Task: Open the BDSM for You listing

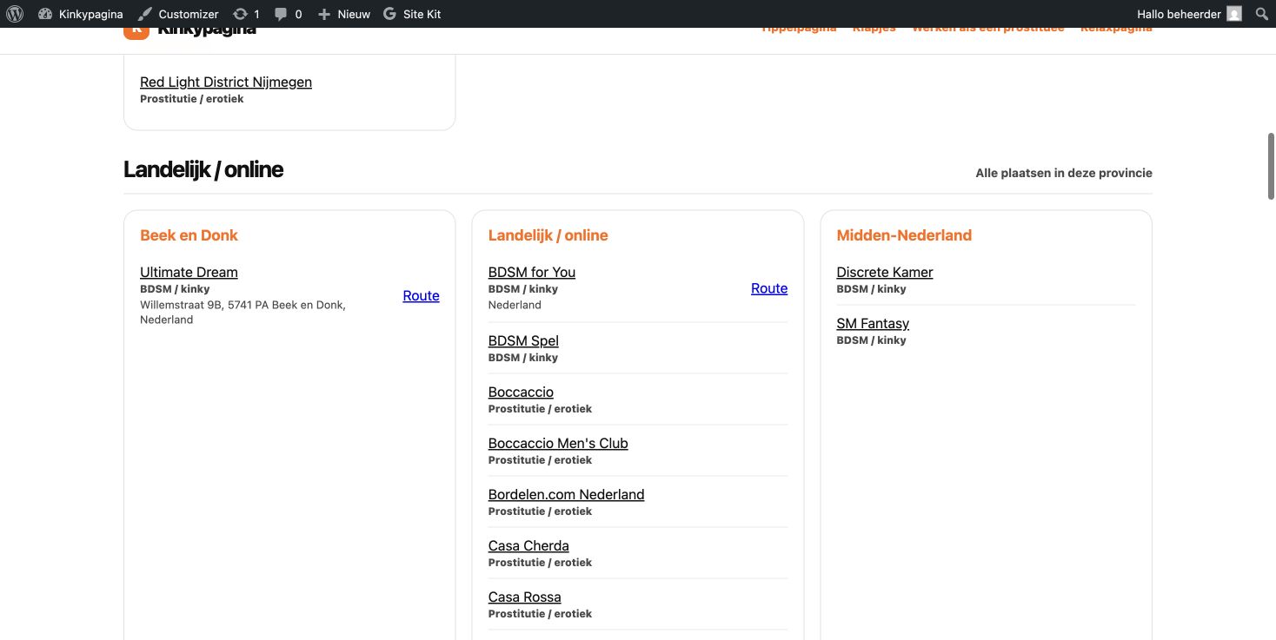Action: click(532, 272)
